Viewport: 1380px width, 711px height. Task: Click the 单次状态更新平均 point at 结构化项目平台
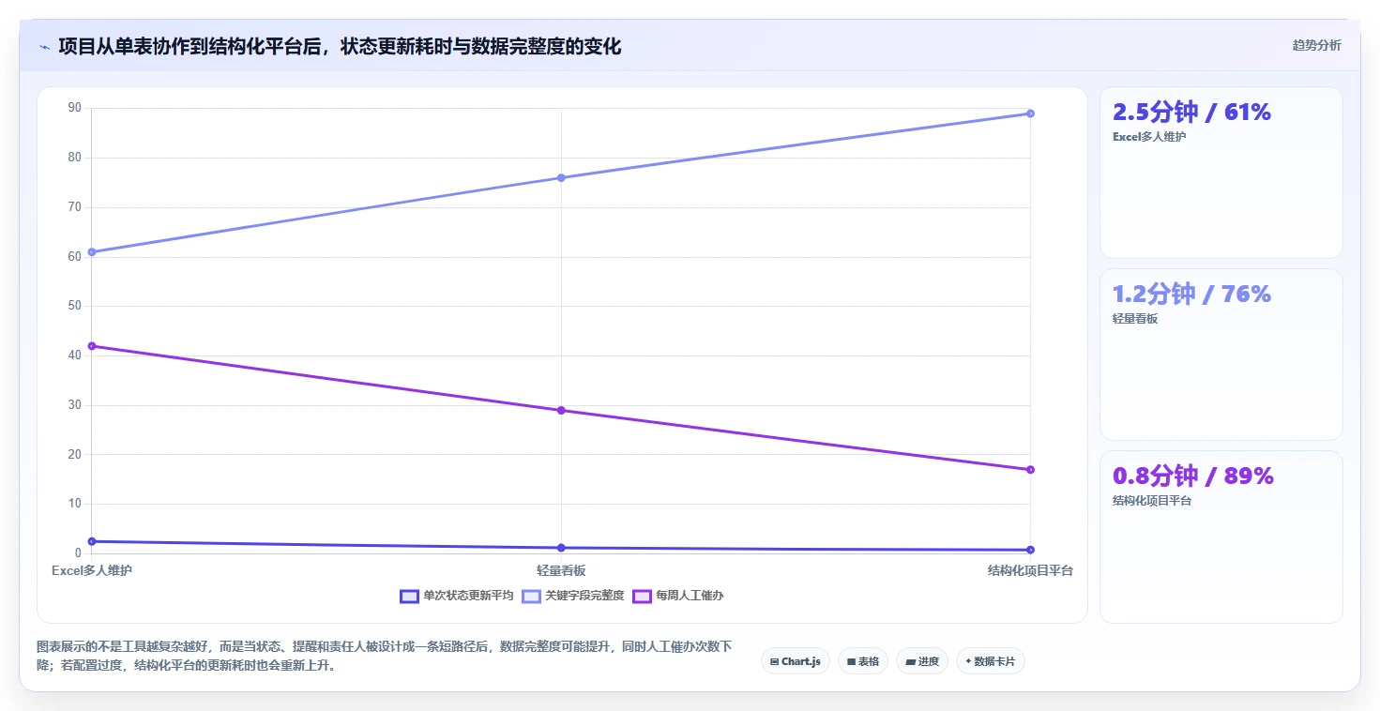tap(1030, 550)
